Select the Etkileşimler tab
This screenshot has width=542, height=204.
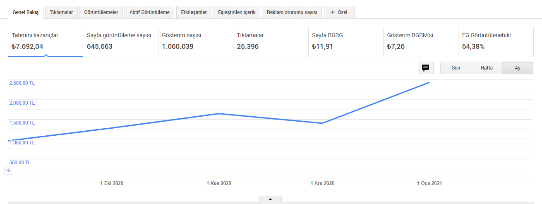pos(194,12)
